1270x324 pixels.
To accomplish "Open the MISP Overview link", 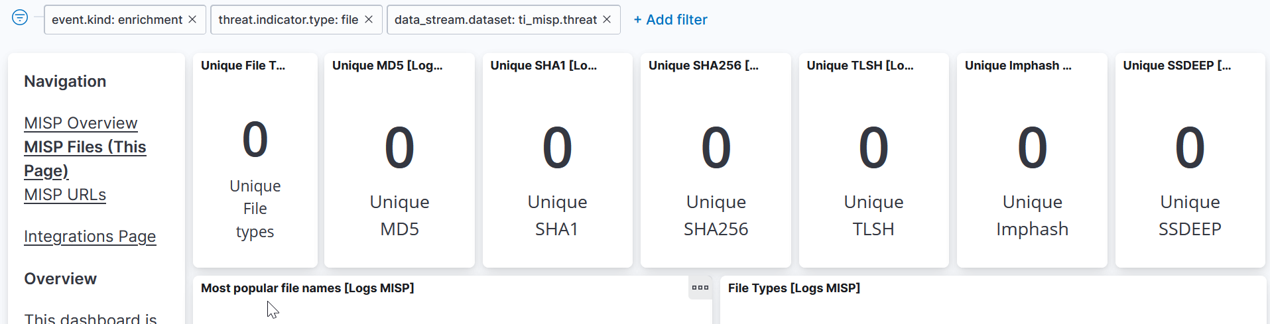I will [81, 123].
